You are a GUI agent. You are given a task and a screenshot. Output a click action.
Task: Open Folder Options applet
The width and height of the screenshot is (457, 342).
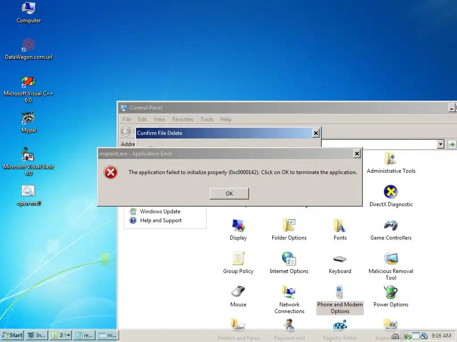[289, 229]
